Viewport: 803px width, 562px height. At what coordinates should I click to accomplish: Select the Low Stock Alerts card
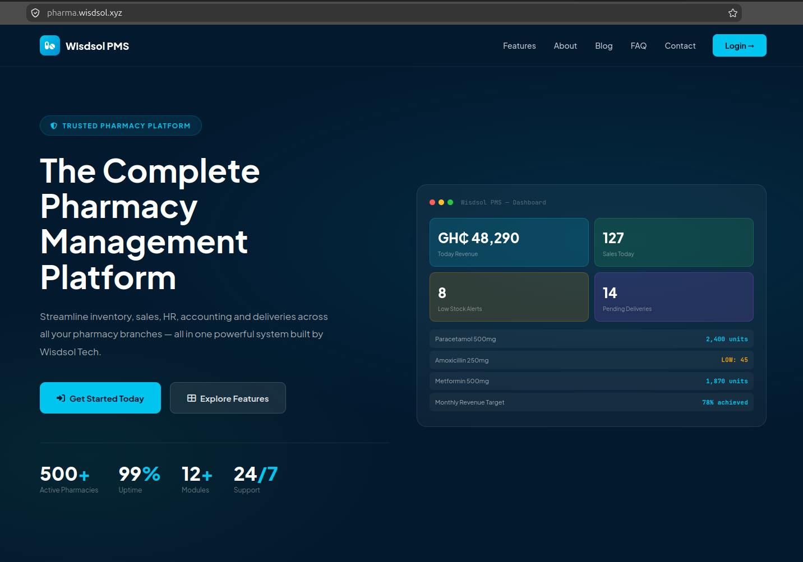point(509,297)
